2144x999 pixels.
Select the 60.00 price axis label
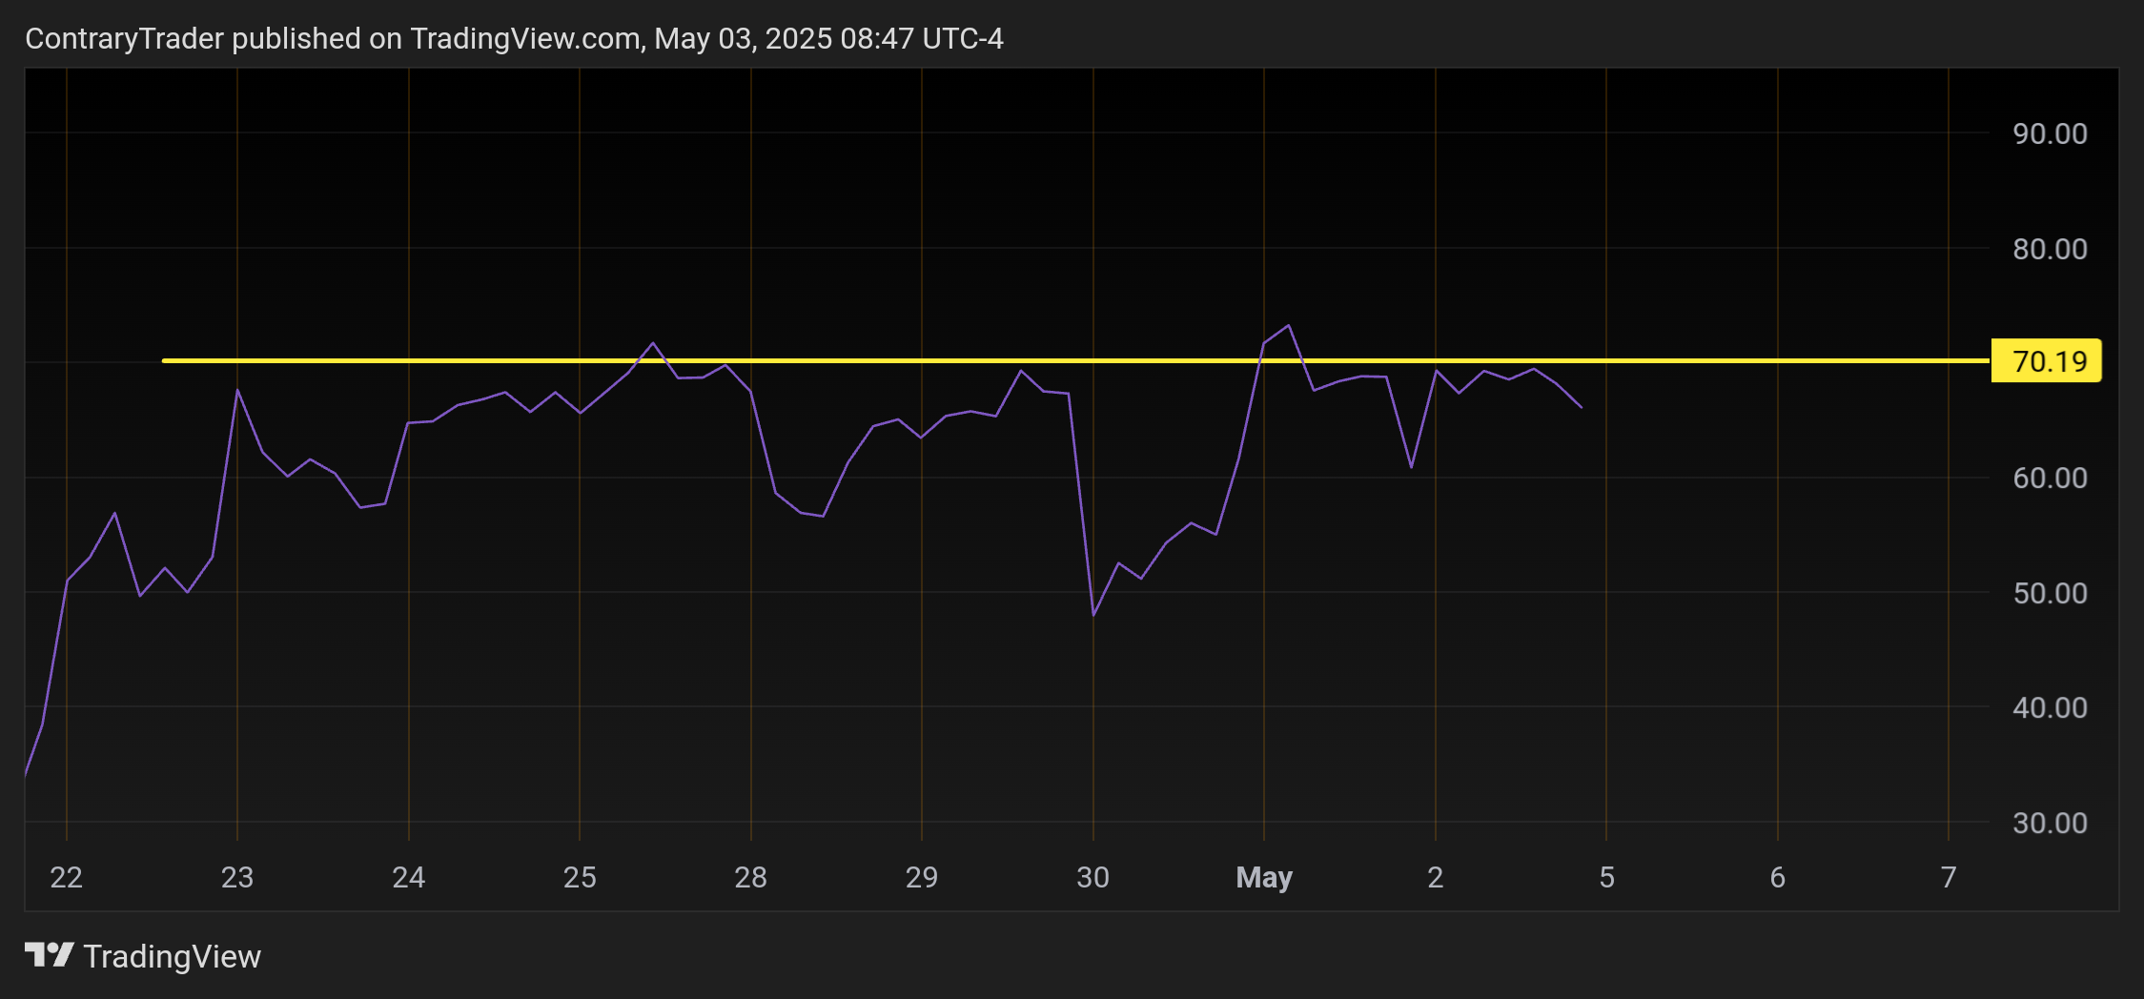click(2050, 478)
